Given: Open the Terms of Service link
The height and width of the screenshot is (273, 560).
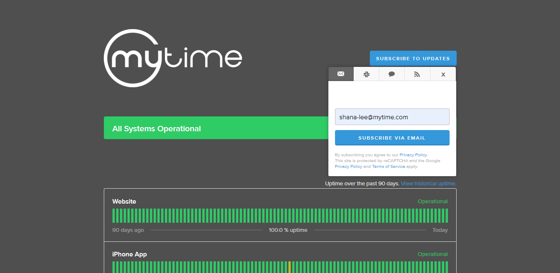Looking at the screenshot, I should click(x=389, y=167).
